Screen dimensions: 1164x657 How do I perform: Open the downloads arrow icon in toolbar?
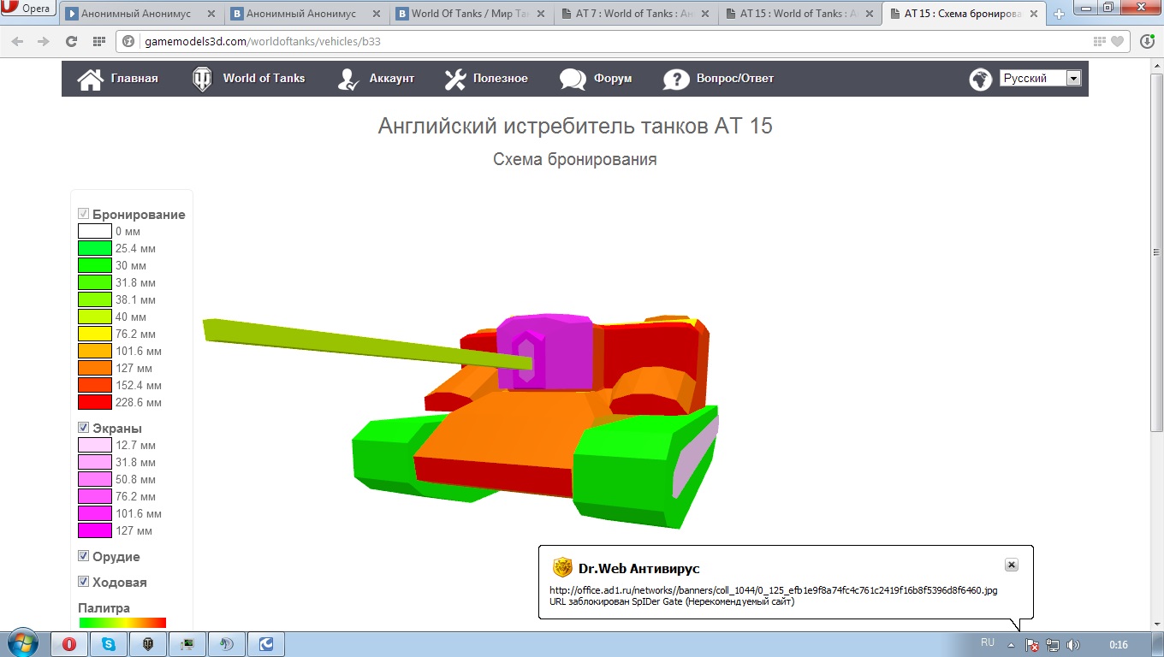click(1149, 41)
